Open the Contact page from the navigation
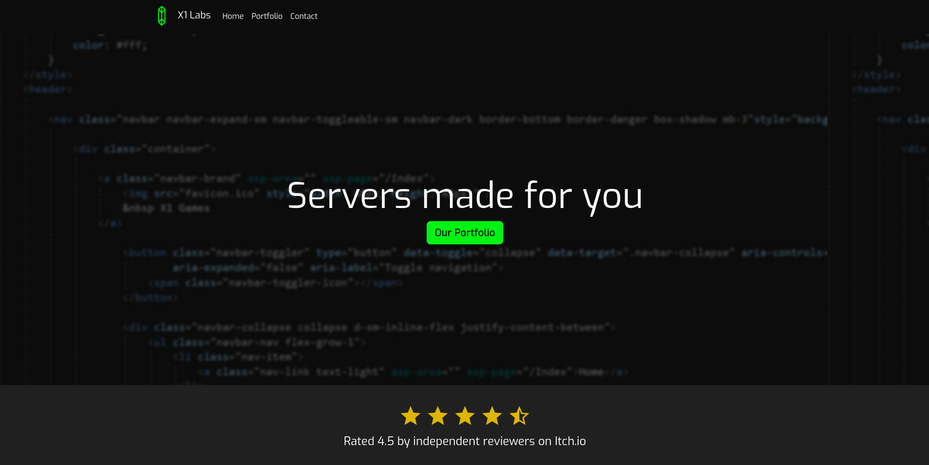 303,16
